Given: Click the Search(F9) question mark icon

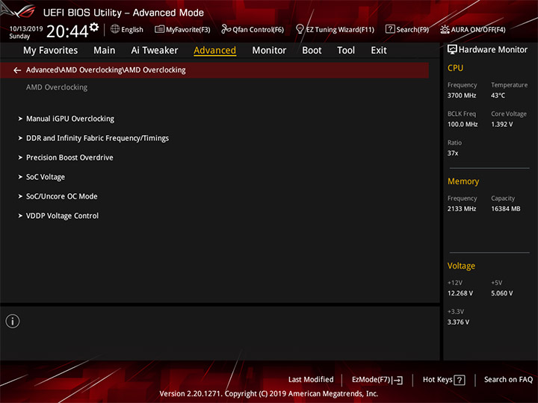Looking at the screenshot, I should [x=390, y=29].
